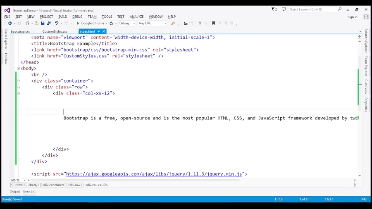Click the Quick Launch search field

313,9
